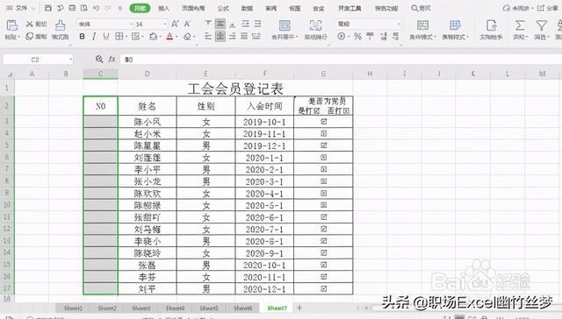Click the add new sheet plus button
The image size is (562, 319).
click(299, 308)
